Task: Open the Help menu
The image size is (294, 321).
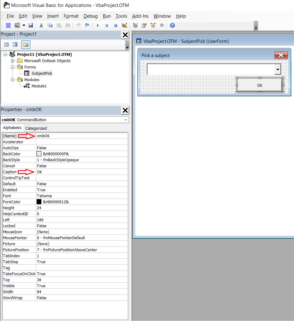Action: click(x=181, y=16)
